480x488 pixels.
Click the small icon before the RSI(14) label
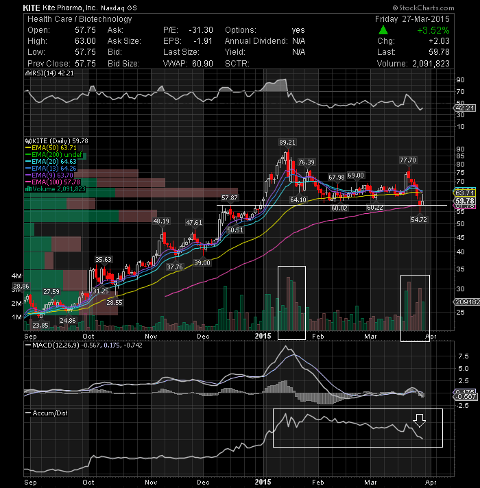pyautogui.click(x=28, y=73)
